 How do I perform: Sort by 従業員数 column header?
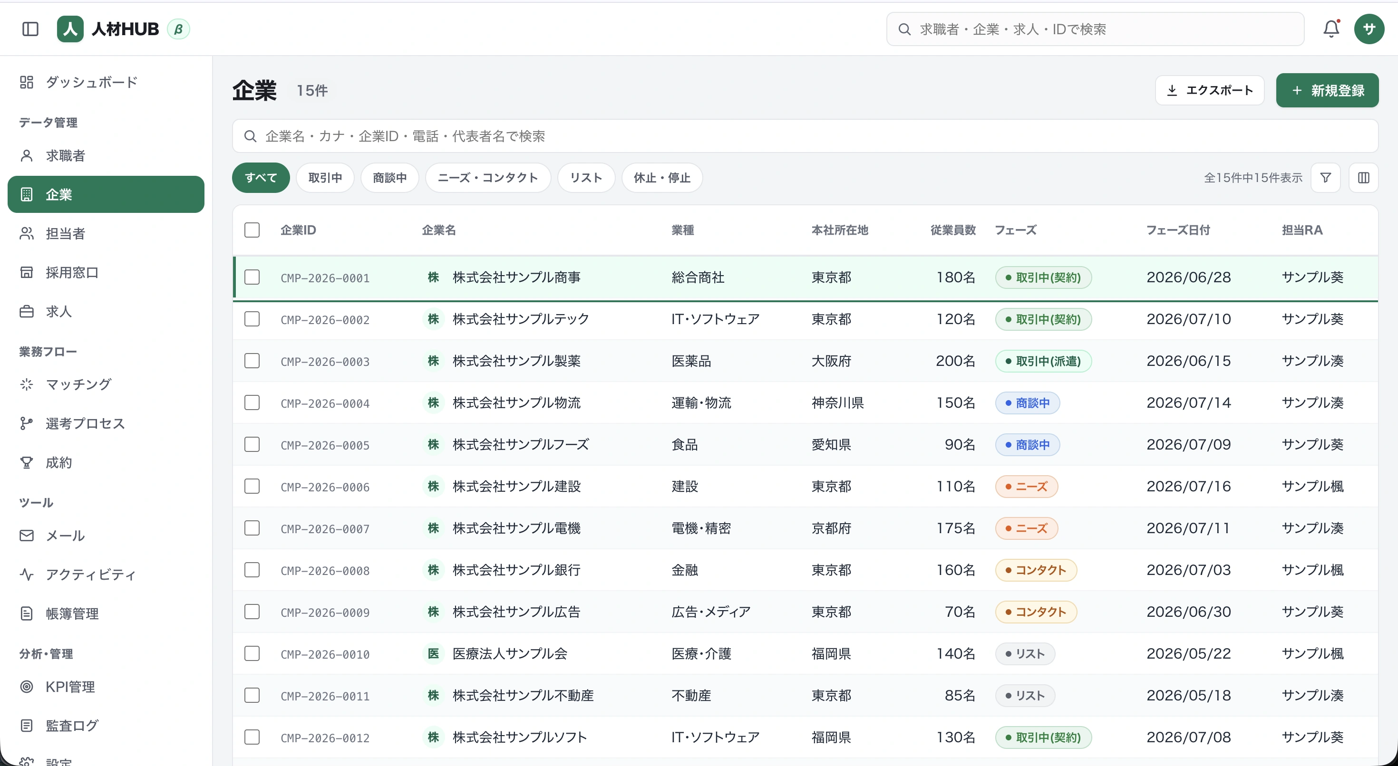coord(953,230)
